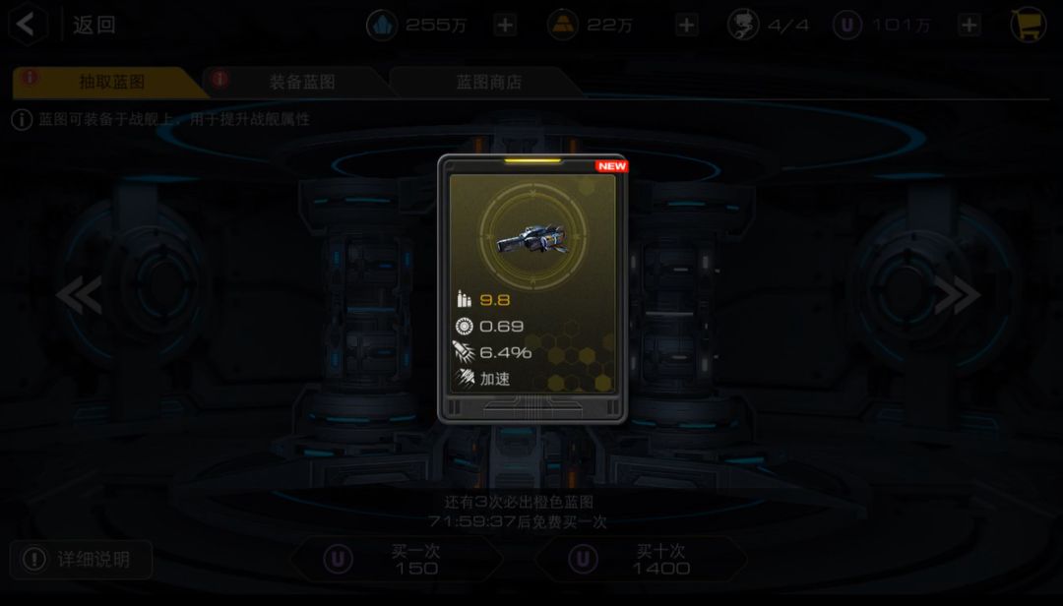Tap the U-coin currency icon in top bar
Image resolution: width=1063 pixels, height=606 pixels.
[x=847, y=25]
